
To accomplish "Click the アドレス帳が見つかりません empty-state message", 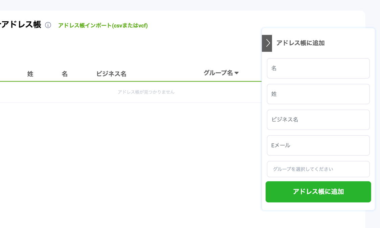I will point(146,92).
